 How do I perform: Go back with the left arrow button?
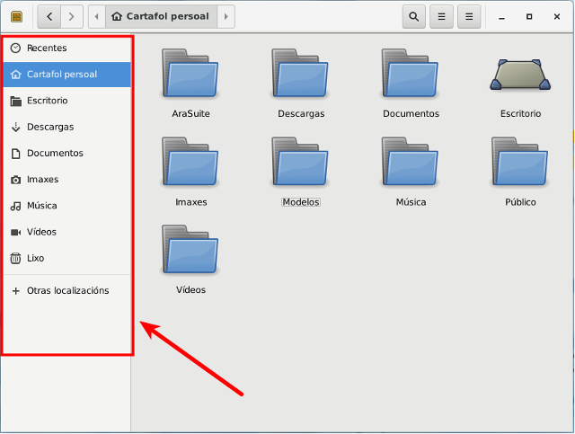(49, 16)
